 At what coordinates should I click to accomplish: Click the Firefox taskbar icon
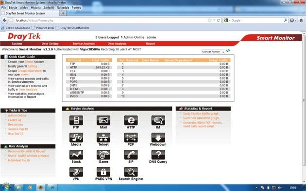pos(41,187)
